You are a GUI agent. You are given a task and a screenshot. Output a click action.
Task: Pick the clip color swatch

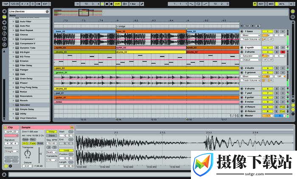point(11,136)
